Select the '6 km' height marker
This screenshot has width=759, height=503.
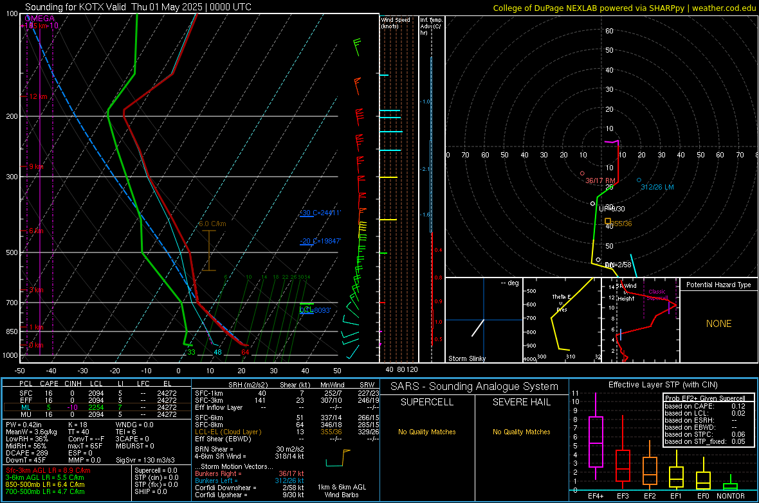pos(36,231)
